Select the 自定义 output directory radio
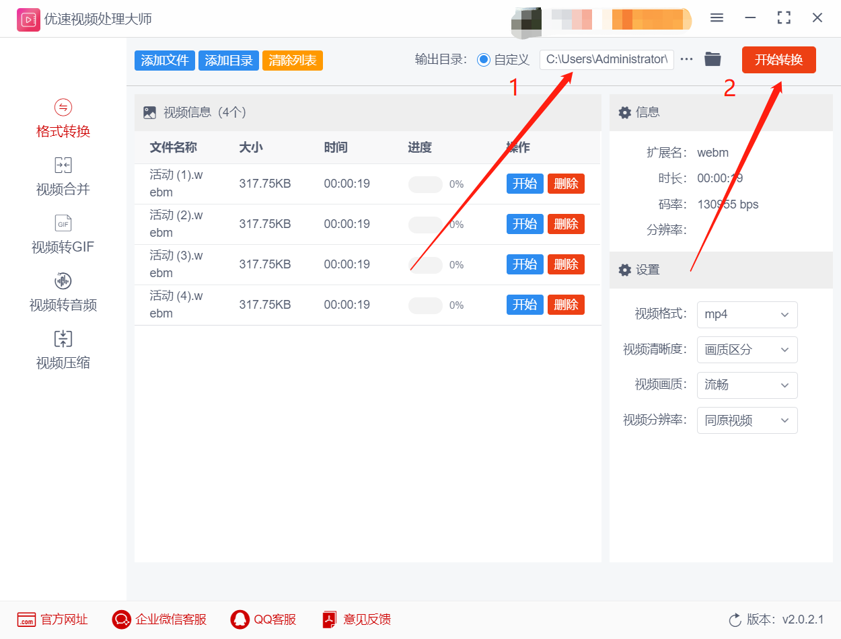Image resolution: width=841 pixels, height=639 pixels. click(x=483, y=59)
